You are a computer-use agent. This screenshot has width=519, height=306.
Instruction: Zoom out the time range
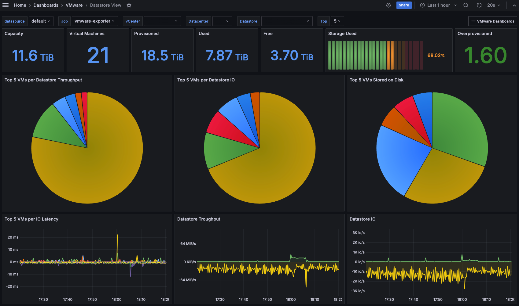click(466, 5)
